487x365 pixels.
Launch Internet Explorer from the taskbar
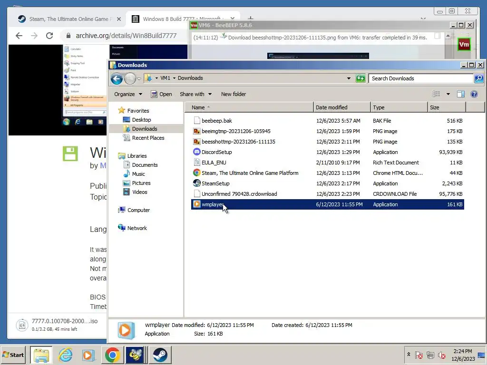coord(66,355)
